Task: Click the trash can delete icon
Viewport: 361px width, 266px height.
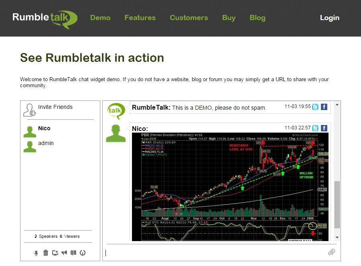Action: pyautogui.click(x=46, y=253)
